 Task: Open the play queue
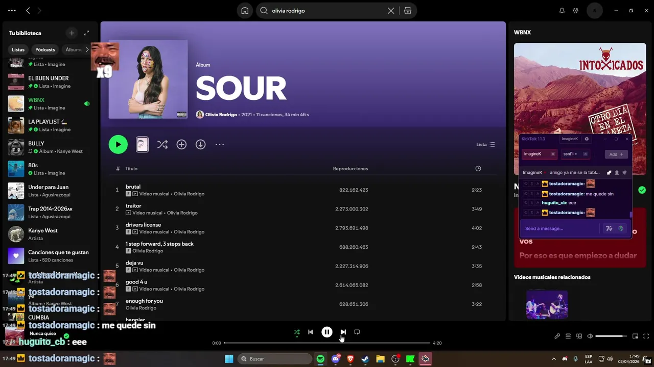point(568,336)
